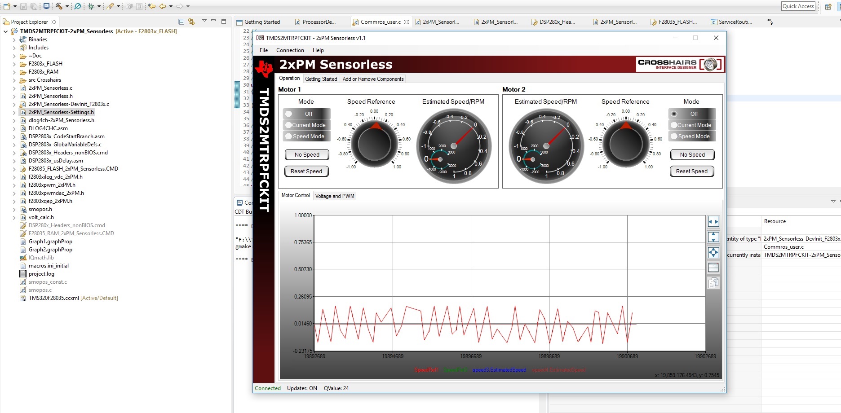Show hidden editor tabs list
This screenshot has height=413, width=841.
pyautogui.click(x=770, y=21)
